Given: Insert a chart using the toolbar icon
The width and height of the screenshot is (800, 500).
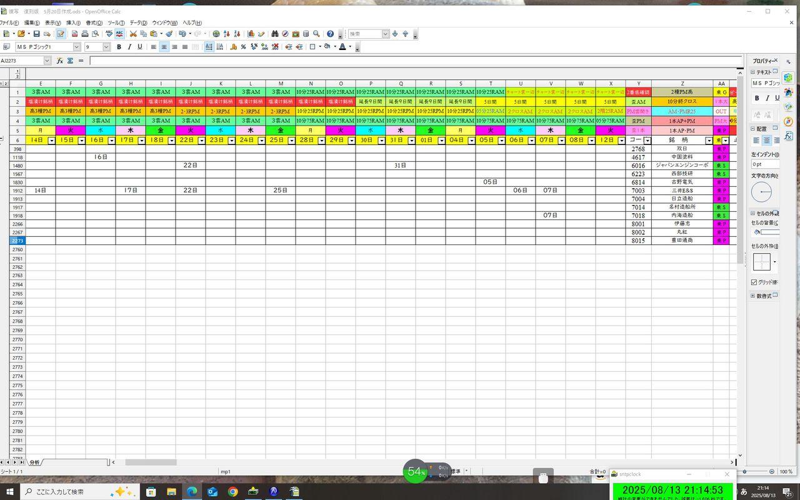Looking at the screenshot, I should (251, 34).
